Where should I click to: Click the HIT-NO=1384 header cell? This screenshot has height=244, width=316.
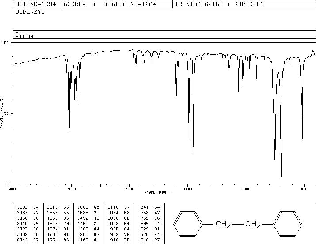coord(36,4)
